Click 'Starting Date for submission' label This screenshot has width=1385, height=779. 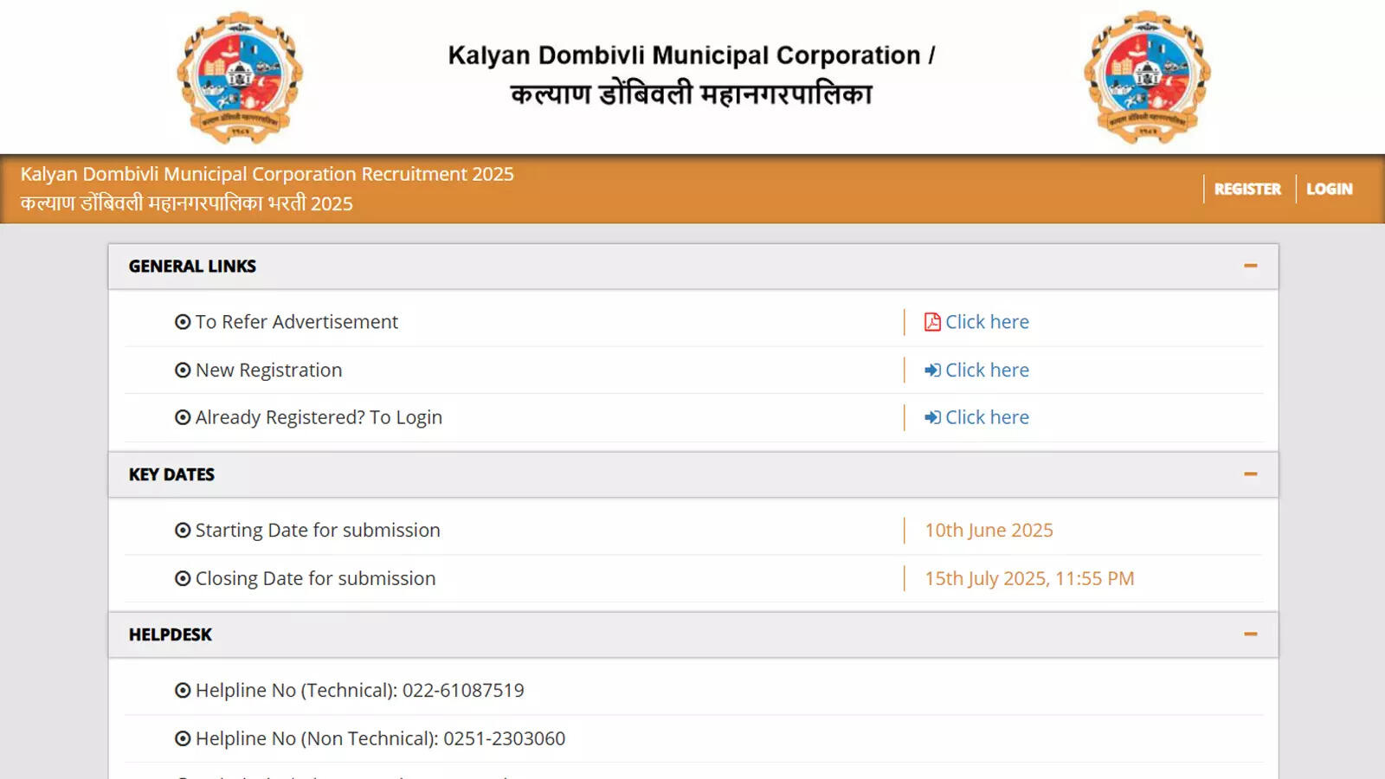coord(318,531)
